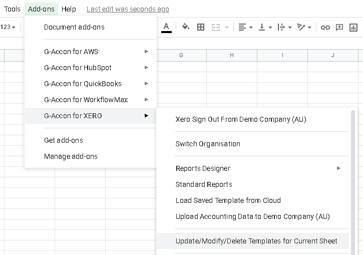
Task: Expand text rotation dropdown arrow
Action: point(309,28)
